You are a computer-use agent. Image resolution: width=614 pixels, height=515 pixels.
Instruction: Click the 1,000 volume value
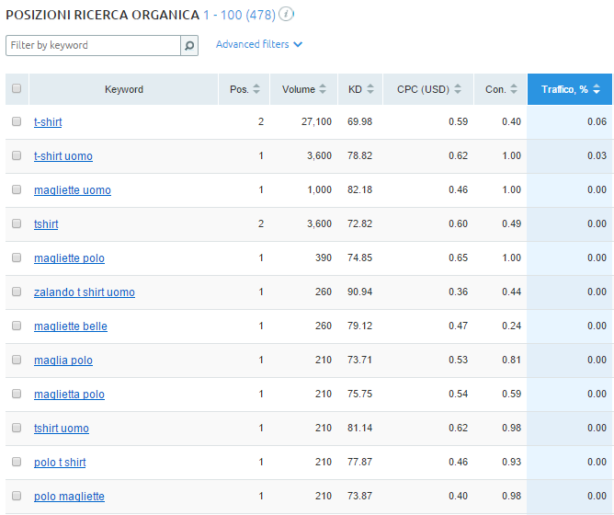[x=319, y=189]
